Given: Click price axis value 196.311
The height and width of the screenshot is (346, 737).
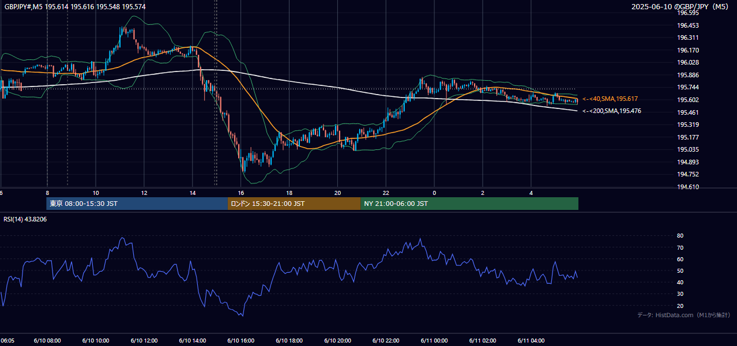Looking at the screenshot, I should click(688, 37).
